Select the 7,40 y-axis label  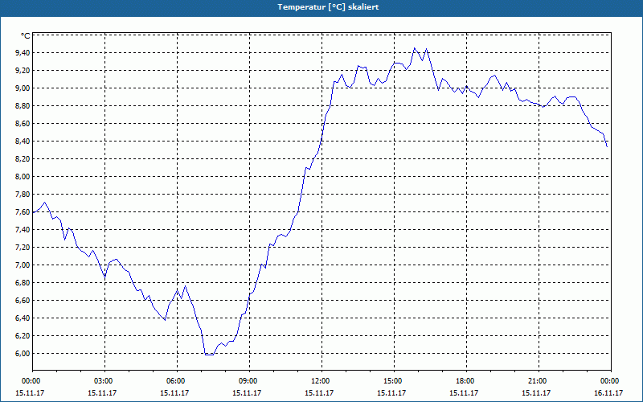pyautogui.click(x=23, y=230)
